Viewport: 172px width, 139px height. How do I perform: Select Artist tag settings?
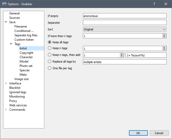(x=23, y=48)
